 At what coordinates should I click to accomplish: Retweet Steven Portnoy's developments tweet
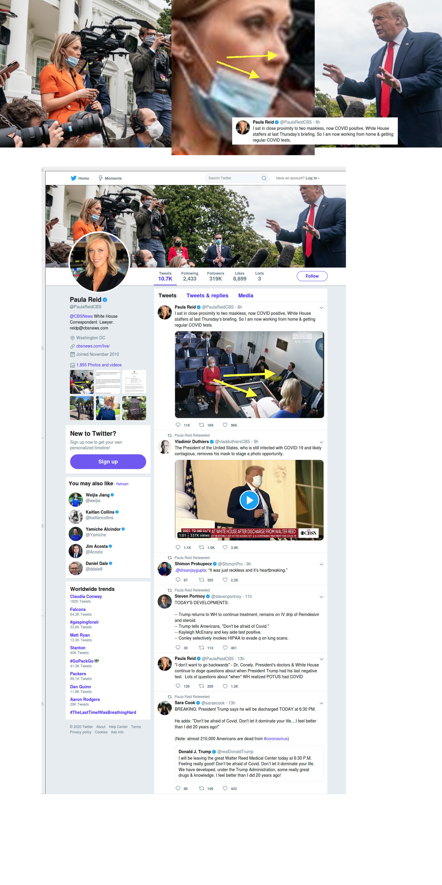pos(202,647)
